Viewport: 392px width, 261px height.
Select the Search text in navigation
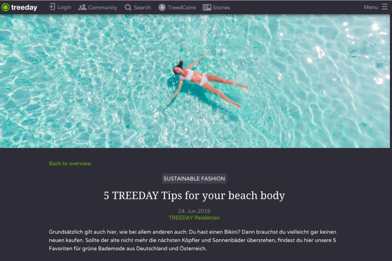click(x=142, y=8)
